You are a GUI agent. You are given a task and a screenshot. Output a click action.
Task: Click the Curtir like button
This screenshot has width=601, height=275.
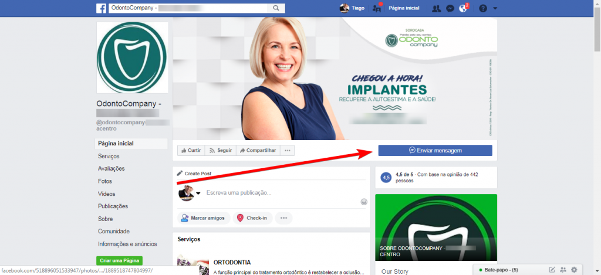(191, 151)
